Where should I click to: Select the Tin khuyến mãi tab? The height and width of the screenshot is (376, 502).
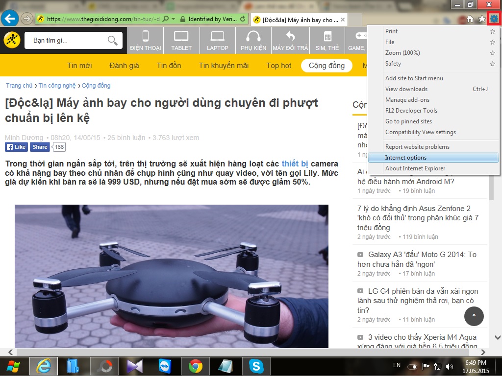224,66
